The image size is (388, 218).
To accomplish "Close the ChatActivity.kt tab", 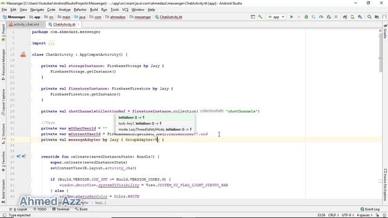I will coord(78,24).
